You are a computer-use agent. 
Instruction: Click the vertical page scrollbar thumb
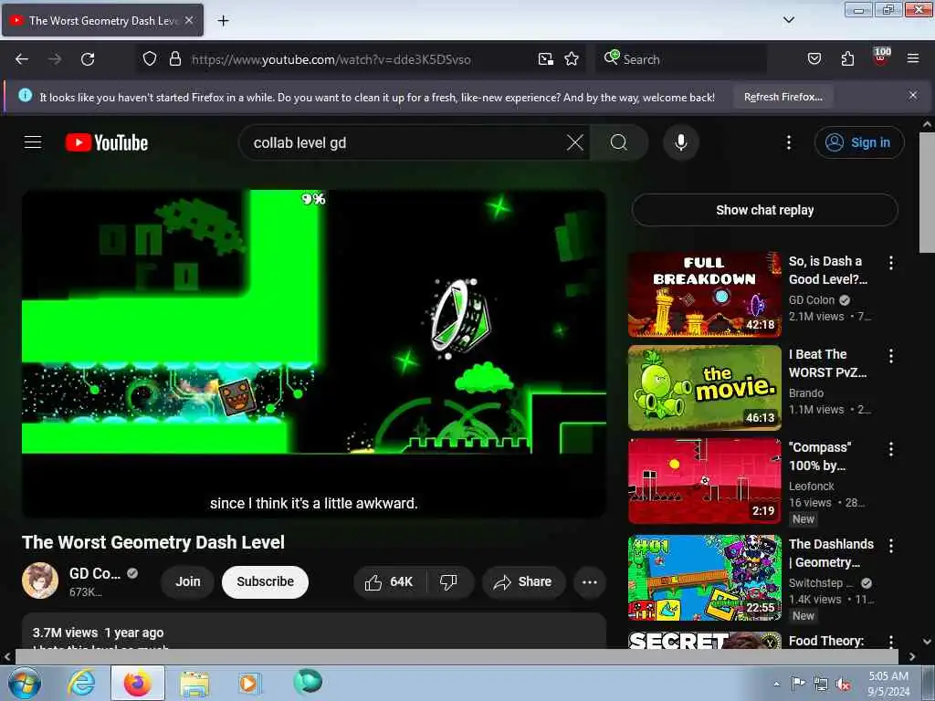pos(927,193)
